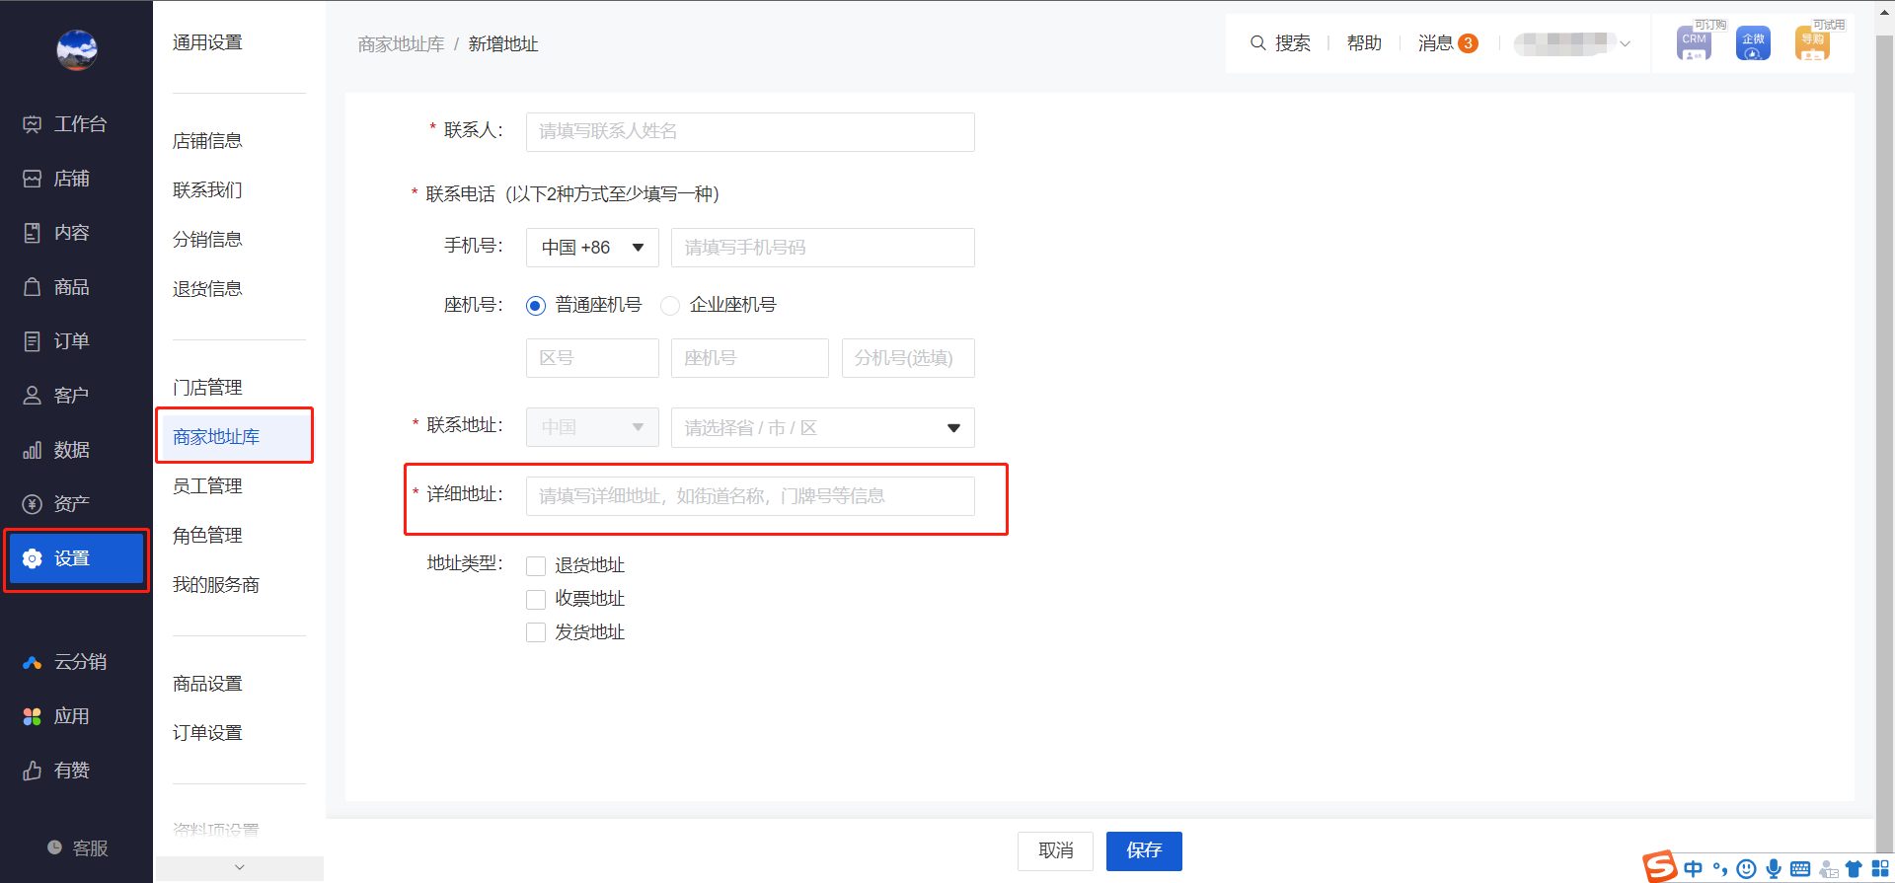Open 有赞 in the left sidebar
The image size is (1895, 883).
tap(56, 771)
